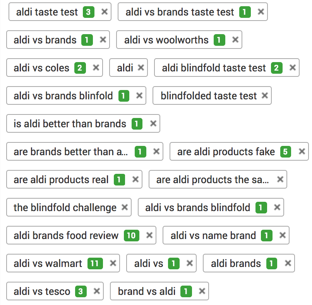Click the green "5" badge on are aldi products fake

285,151
